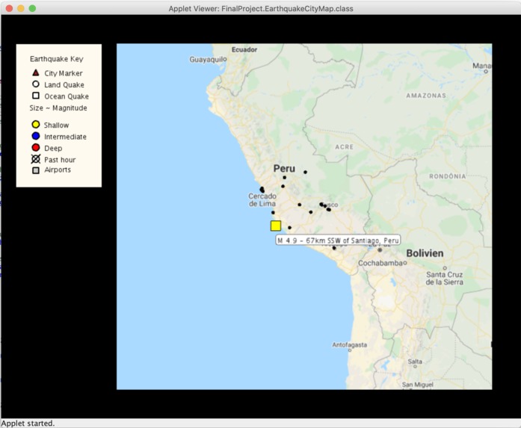521x428 pixels.
Task: Click the 'Guayaquil' city label
Action: [x=208, y=60]
